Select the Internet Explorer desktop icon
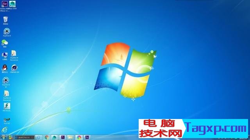250x140 pixels. pyautogui.click(x=5, y=130)
